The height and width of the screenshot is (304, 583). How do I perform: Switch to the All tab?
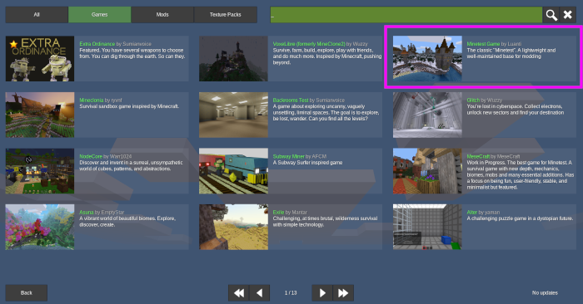tap(37, 15)
